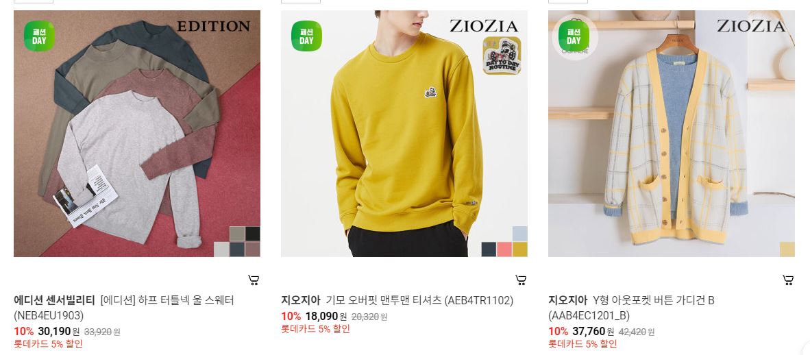The height and width of the screenshot is (355, 810).
Task: Click the EDITION logo on sweater image
Action: [x=213, y=26]
